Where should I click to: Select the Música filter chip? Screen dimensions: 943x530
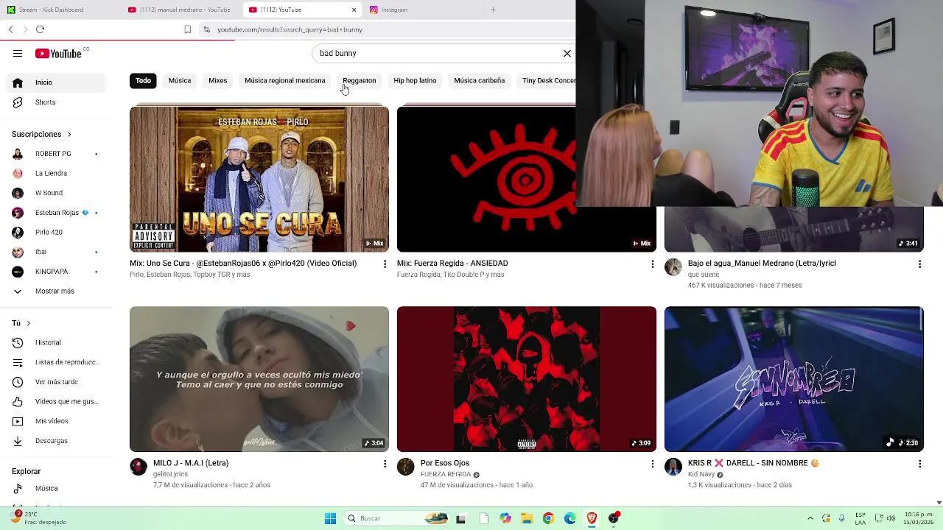pos(180,80)
